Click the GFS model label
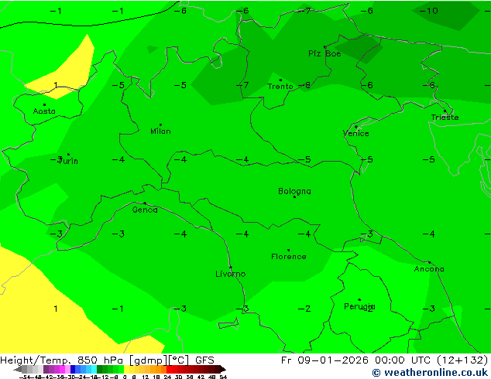 (204, 360)
